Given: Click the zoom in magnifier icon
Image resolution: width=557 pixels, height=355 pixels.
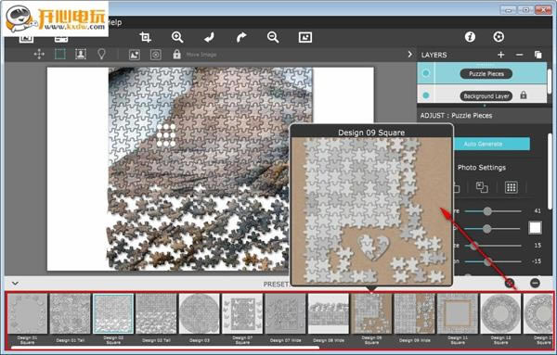Looking at the screenshot, I should pos(177,37).
